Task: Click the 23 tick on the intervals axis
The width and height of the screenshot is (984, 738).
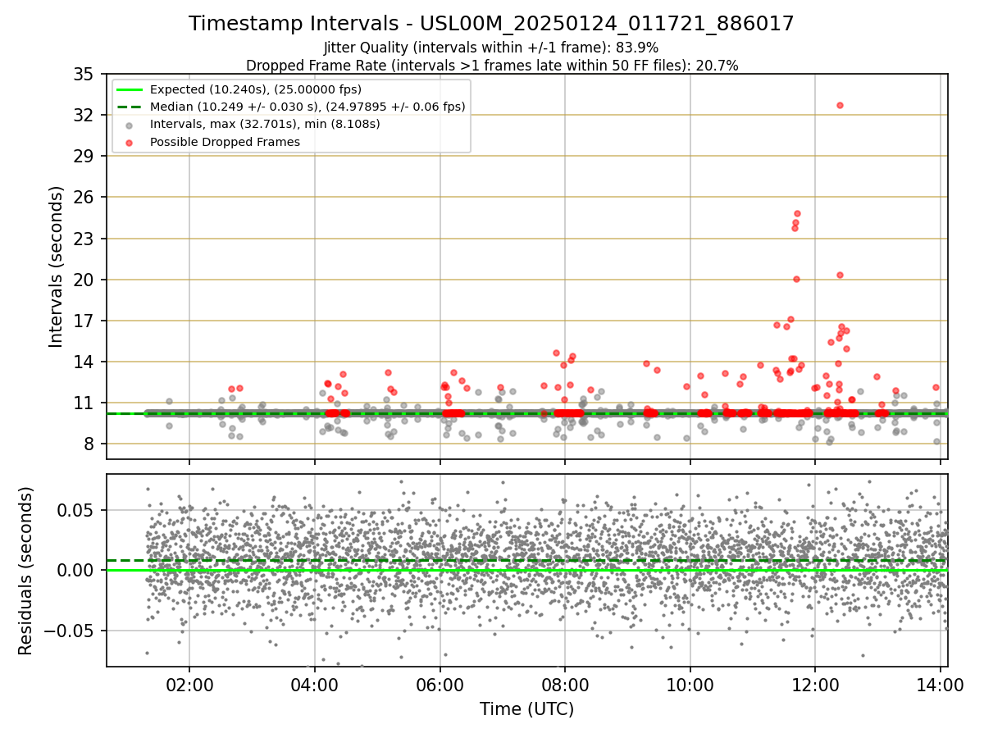Action: click(x=84, y=239)
